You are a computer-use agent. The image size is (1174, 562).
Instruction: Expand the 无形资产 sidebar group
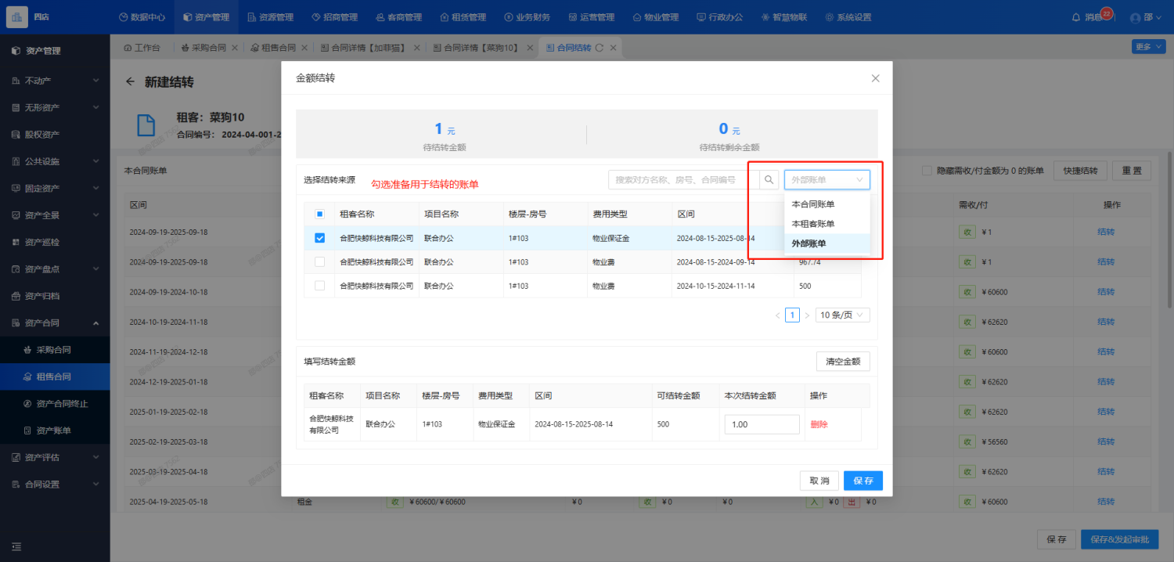point(55,107)
